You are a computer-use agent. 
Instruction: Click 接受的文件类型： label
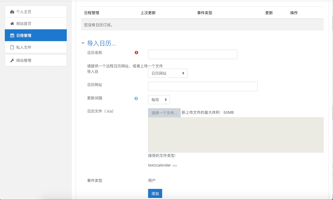point(162,156)
